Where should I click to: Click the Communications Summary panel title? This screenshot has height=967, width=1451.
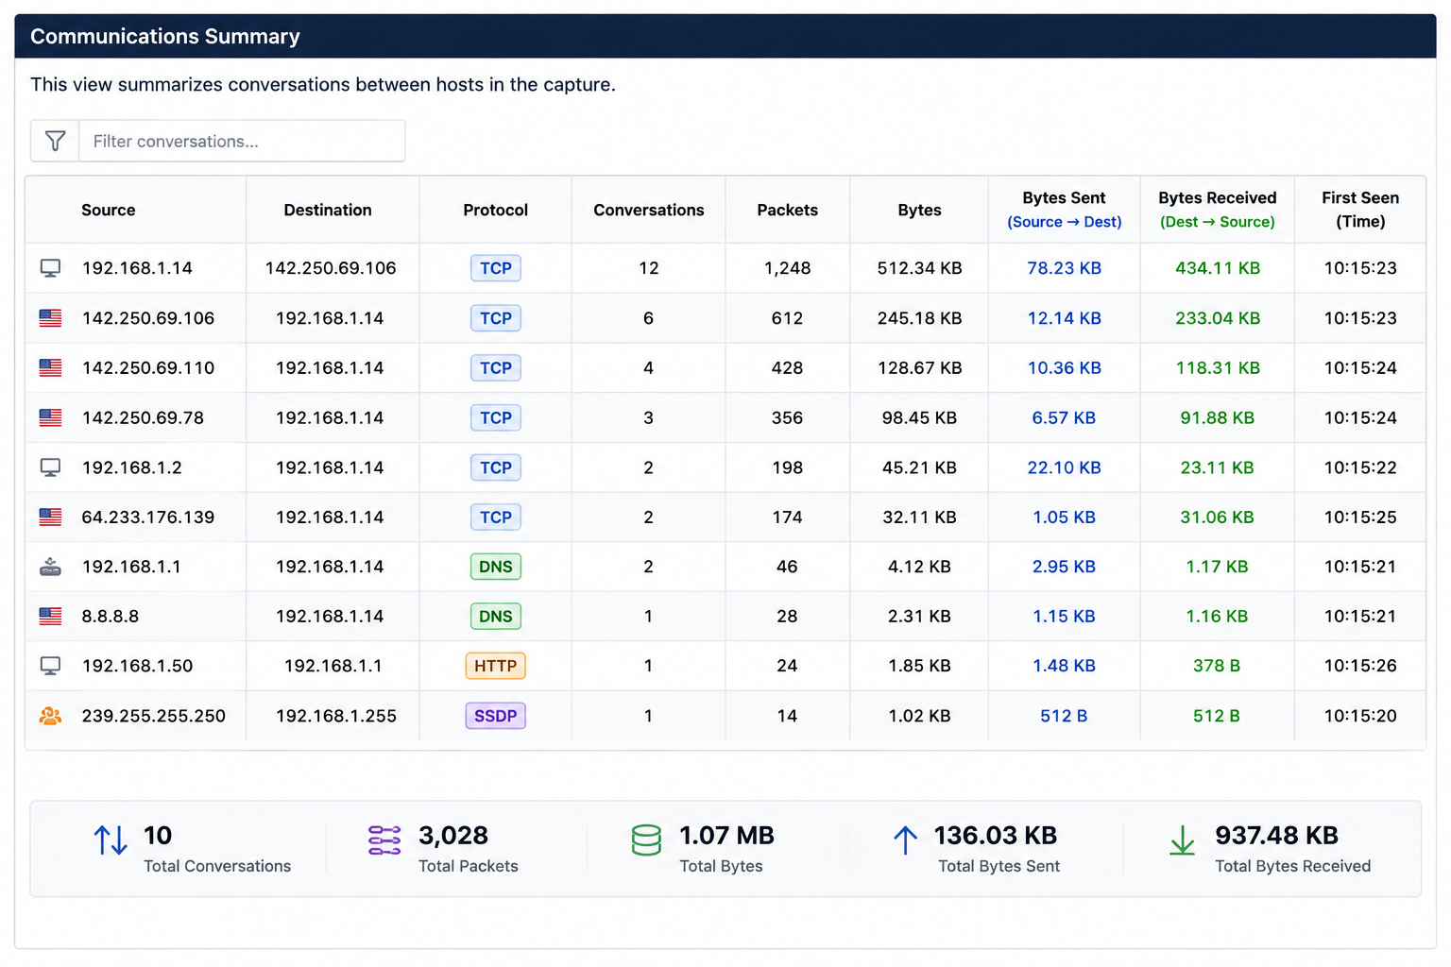165,36
